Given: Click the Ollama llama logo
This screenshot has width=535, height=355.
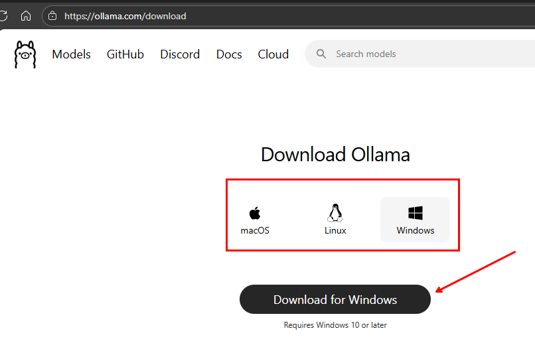Looking at the screenshot, I should click(25, 54).
